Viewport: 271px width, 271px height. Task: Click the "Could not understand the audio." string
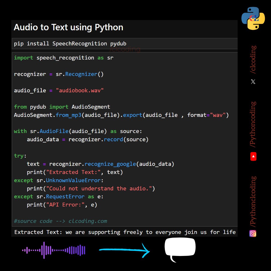coord(100,188)
